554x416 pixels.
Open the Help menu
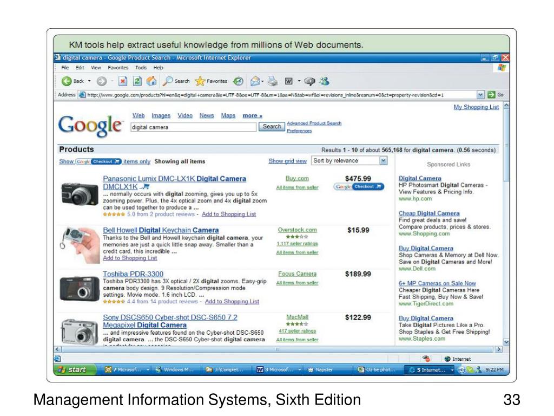pos(159,68)
